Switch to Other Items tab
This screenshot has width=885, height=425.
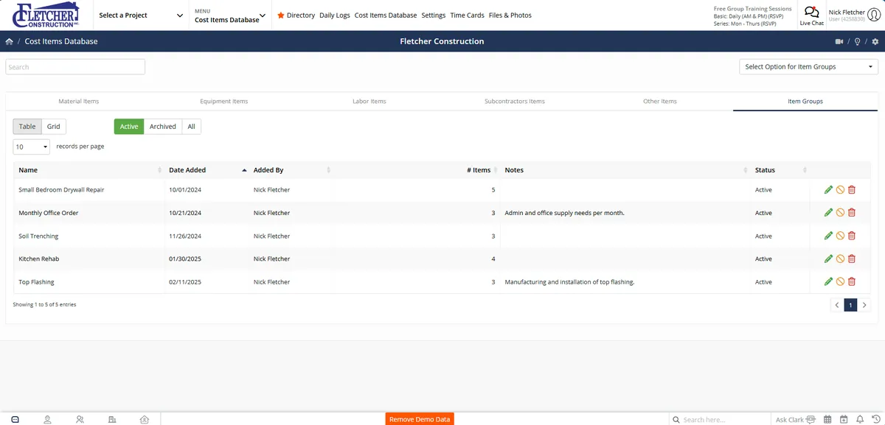(x=660, y=102)
